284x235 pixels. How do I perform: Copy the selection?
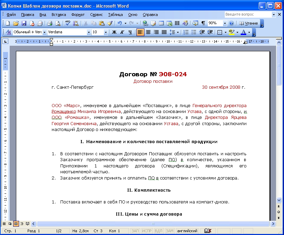pyautogui.click(x=94, y=23)
